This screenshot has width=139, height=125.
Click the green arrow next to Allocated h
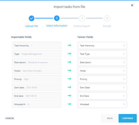[69, 104]
